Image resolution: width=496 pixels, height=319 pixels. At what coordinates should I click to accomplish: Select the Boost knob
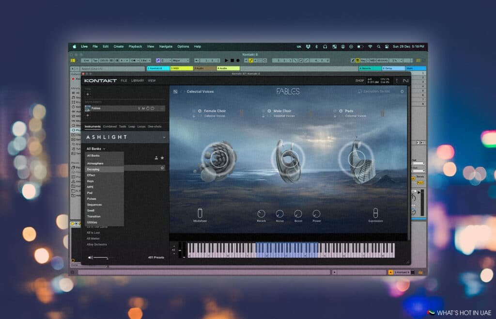click(298, 213)
